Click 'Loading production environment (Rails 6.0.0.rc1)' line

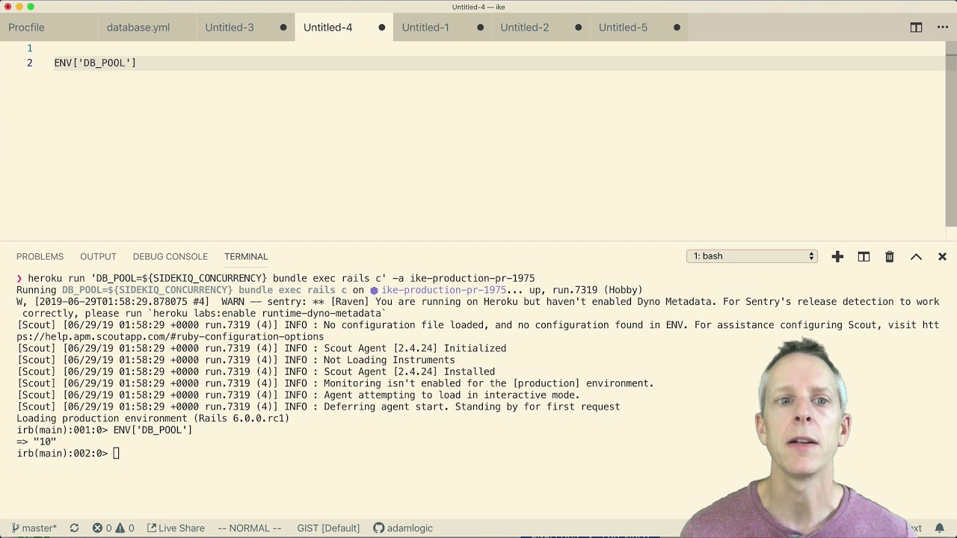pyautogui.click(x=153, y=418)
